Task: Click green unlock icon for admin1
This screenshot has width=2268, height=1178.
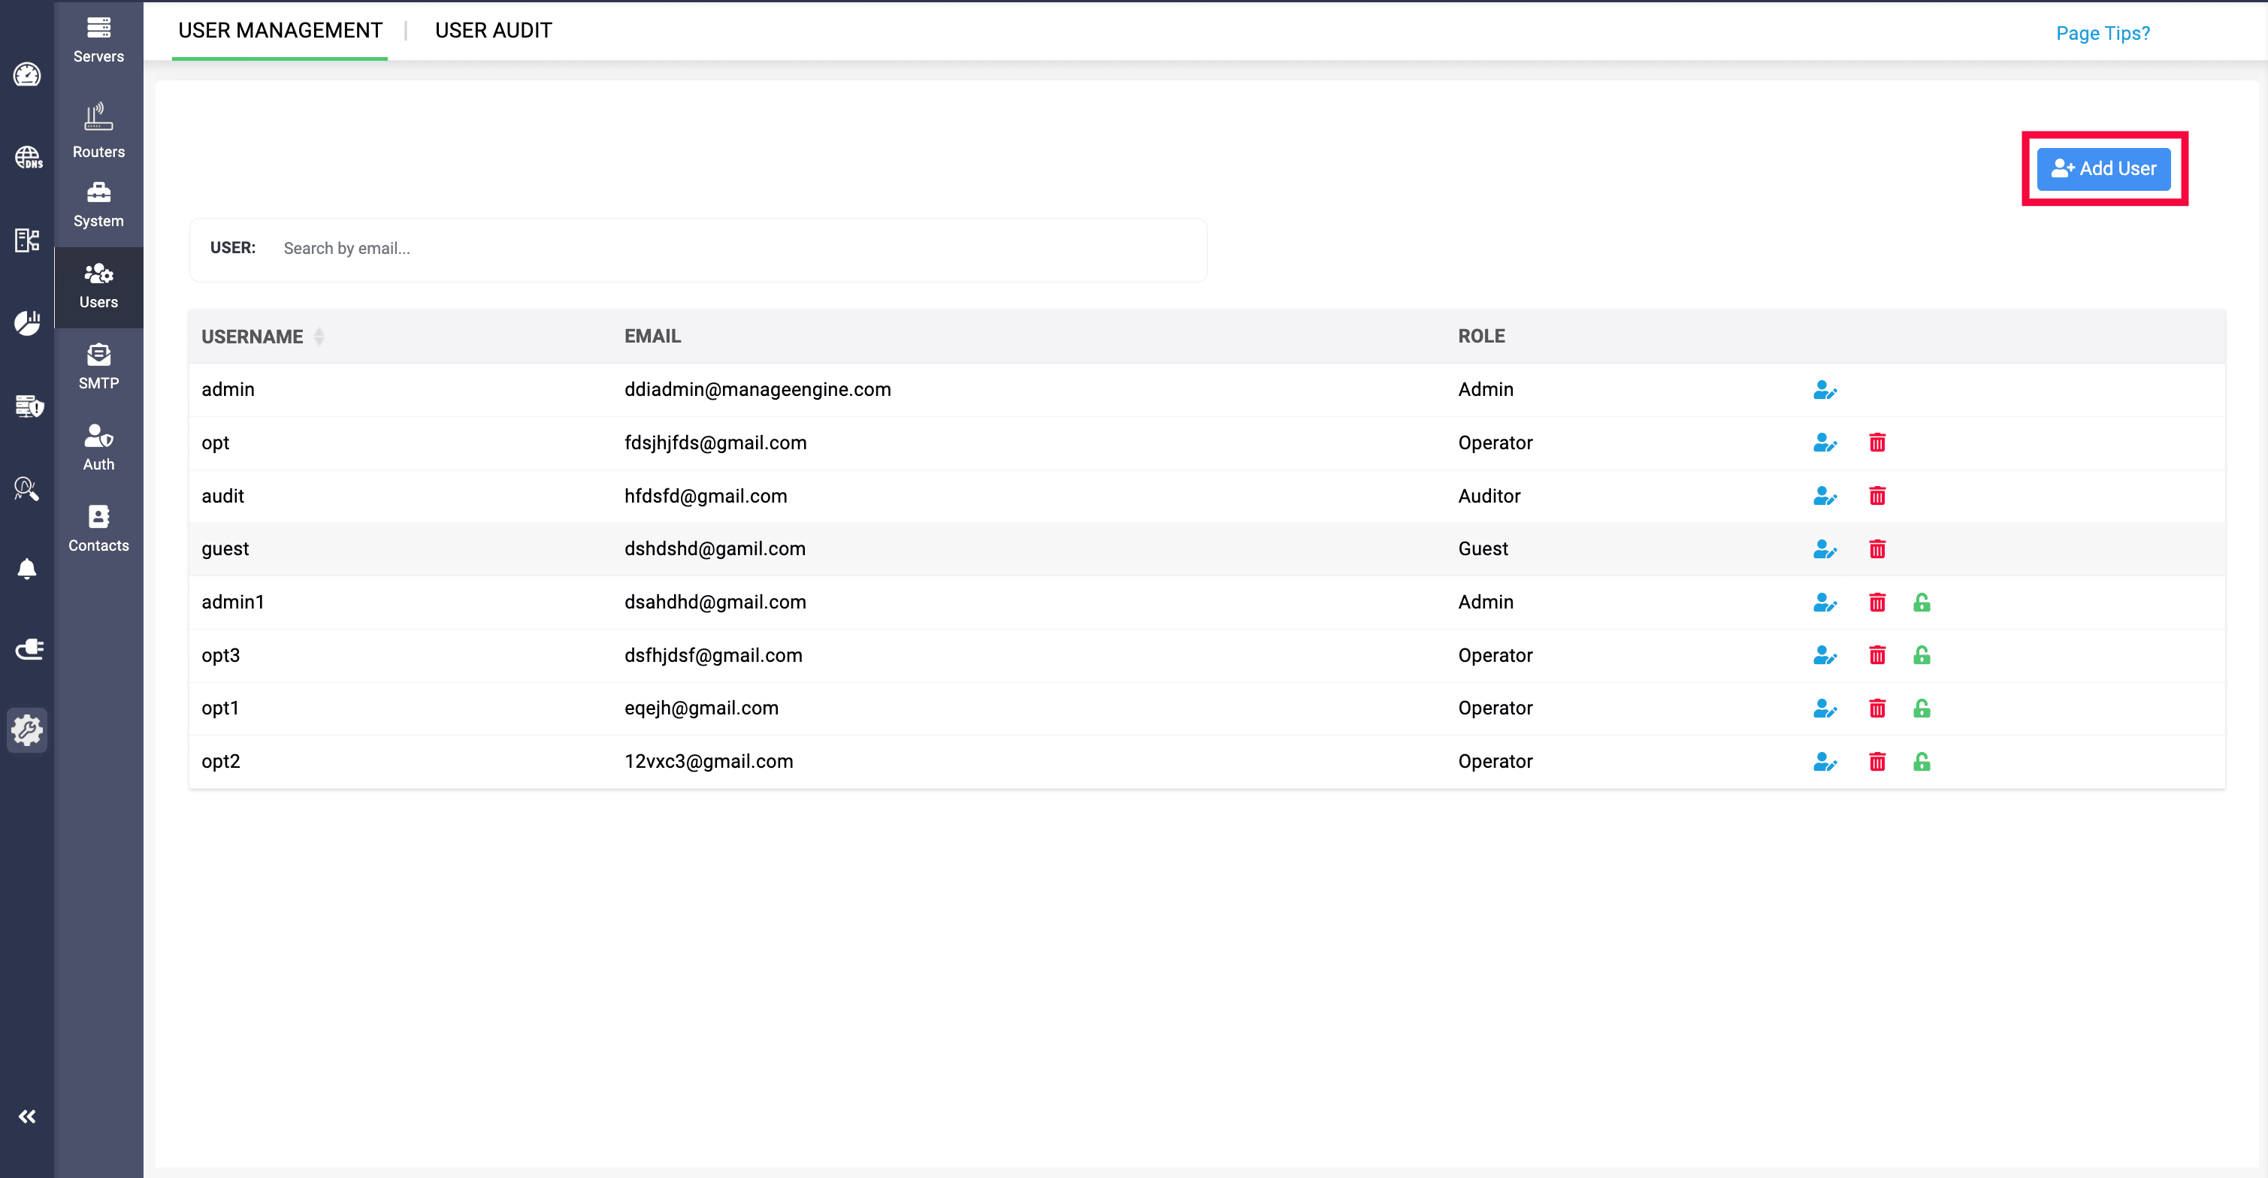Action: click(1921, 603)
